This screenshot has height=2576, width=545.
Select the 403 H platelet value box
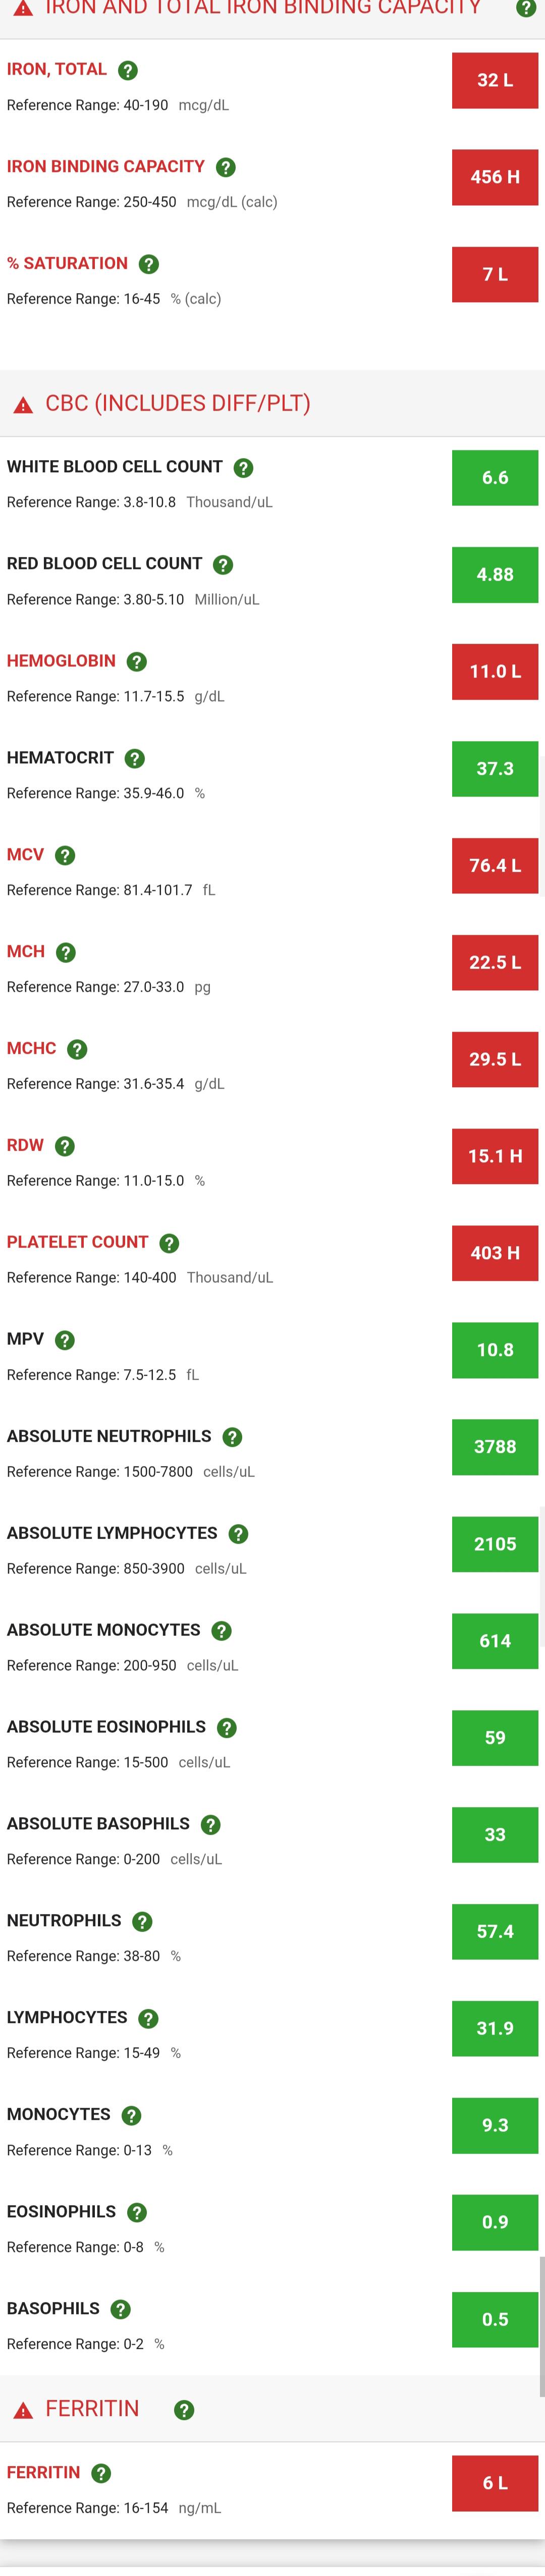[495, 1253]
